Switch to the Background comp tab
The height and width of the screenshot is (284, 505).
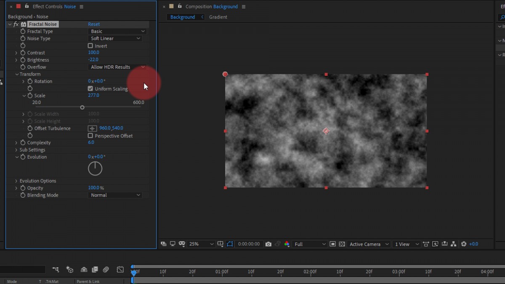pos(183,17)
